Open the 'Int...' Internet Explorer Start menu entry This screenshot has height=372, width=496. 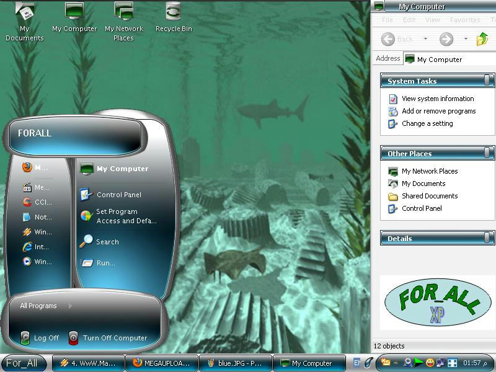point(35,247)
